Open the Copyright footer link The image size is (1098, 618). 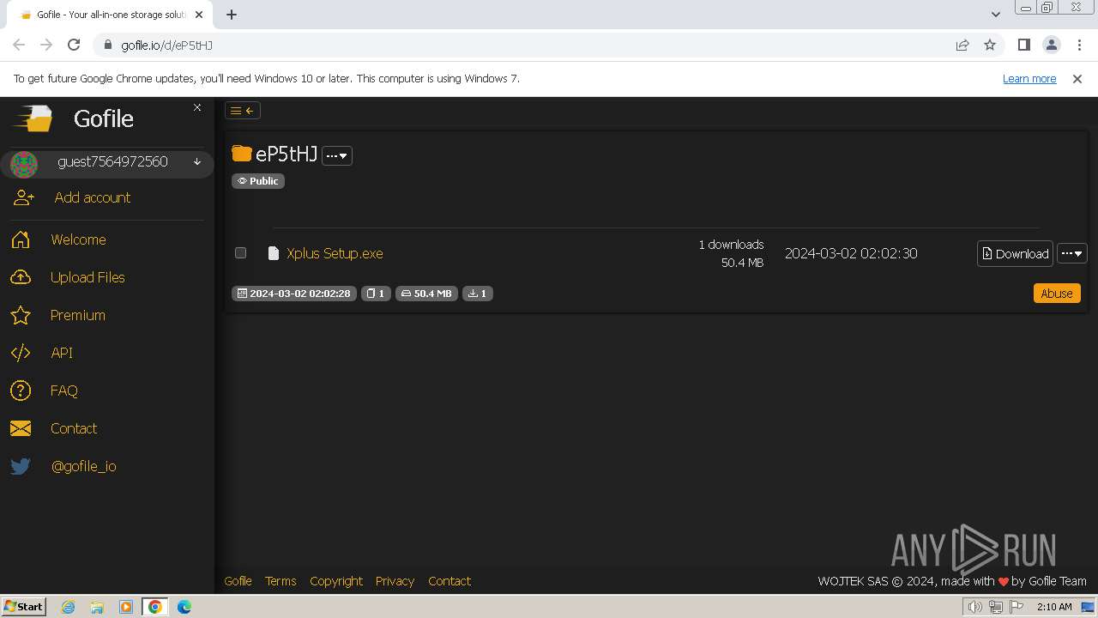(x=336, y=581)
